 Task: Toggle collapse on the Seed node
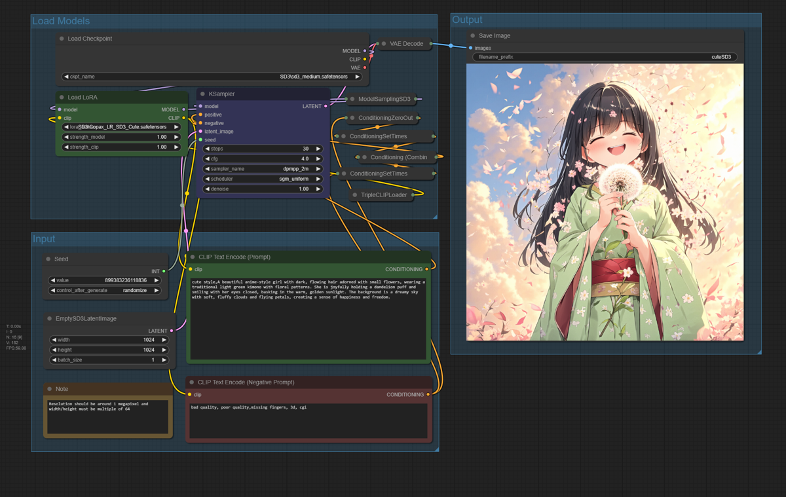coord(48,259)
